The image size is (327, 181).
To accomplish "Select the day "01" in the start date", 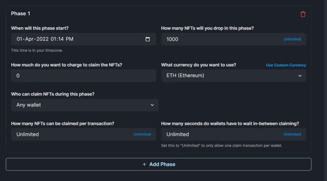I will [x=20, y=39].
